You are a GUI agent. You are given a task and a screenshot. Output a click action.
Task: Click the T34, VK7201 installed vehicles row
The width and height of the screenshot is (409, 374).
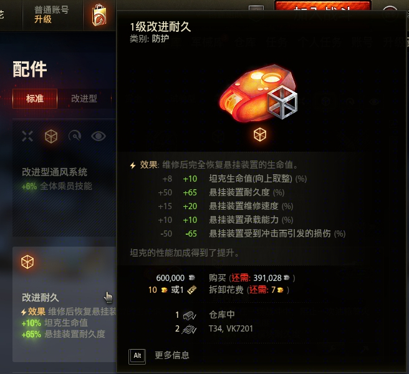tap(214, 328)
